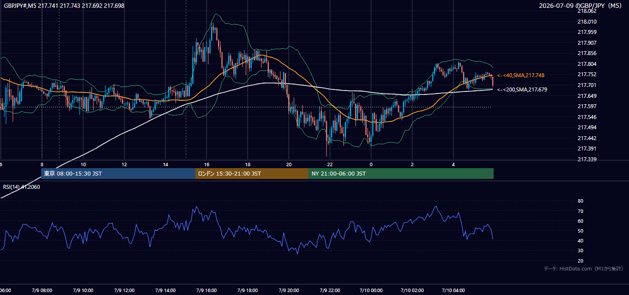Click RSI scale level 20
The height and width of the screenshot is (295, 629).
click(x=580, y=261)
